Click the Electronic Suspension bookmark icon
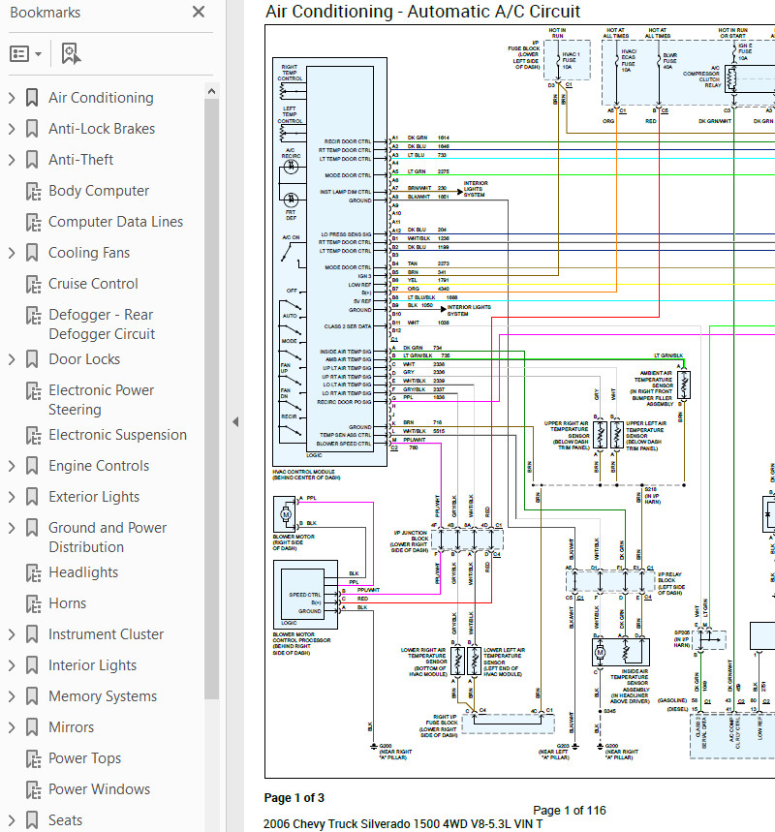The image size is (775, 832). point(33,436)
